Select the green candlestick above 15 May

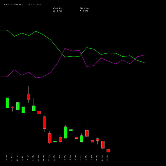(82, 138)
